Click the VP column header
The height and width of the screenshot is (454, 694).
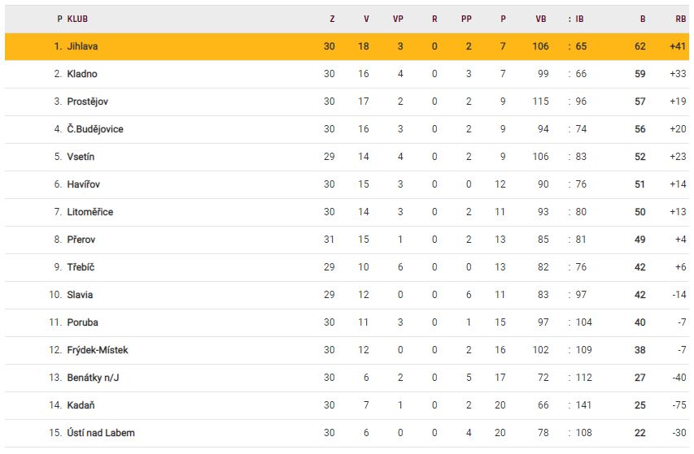[x=398, y=19]
